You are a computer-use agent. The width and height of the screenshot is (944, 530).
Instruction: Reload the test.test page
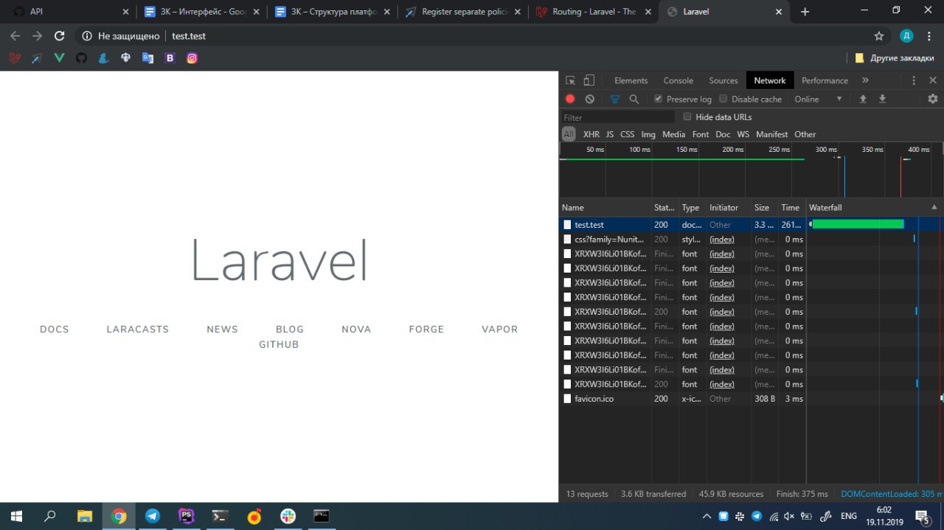pos(60,35)
